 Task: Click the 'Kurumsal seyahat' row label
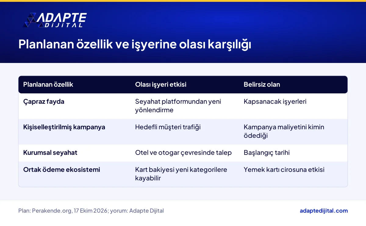[x=50, y=153]
